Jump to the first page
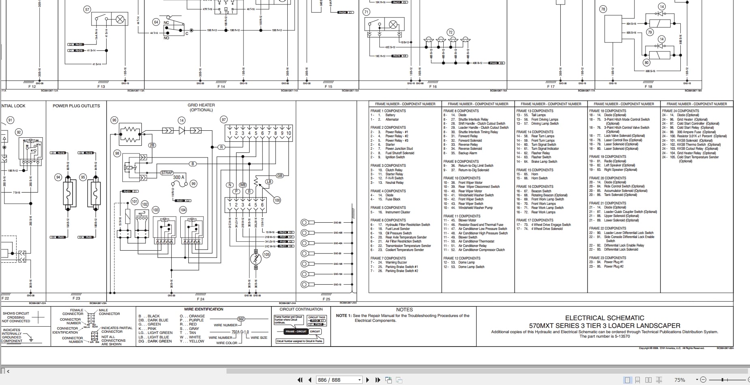 pyautogui.click(x=300, y=380)
